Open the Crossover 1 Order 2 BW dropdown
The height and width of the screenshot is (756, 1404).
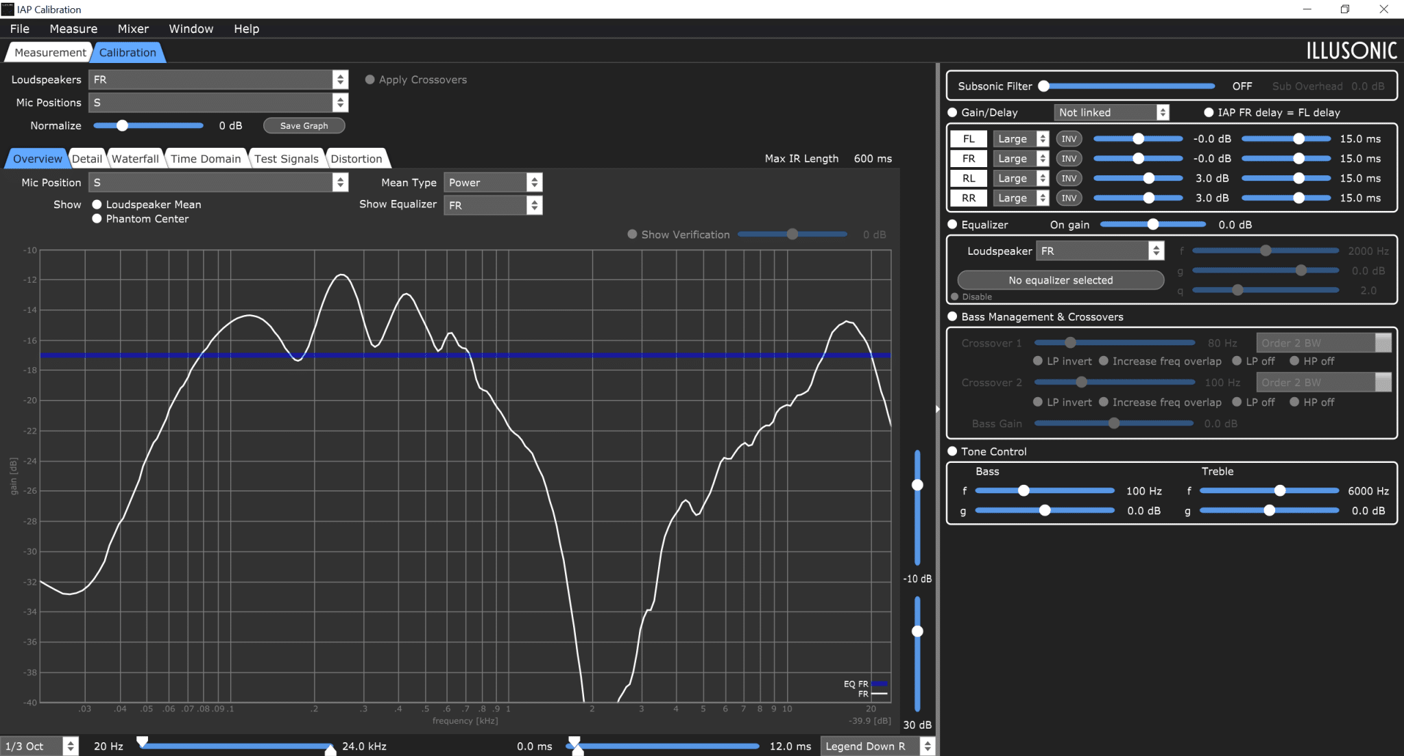coord(1324,343)
